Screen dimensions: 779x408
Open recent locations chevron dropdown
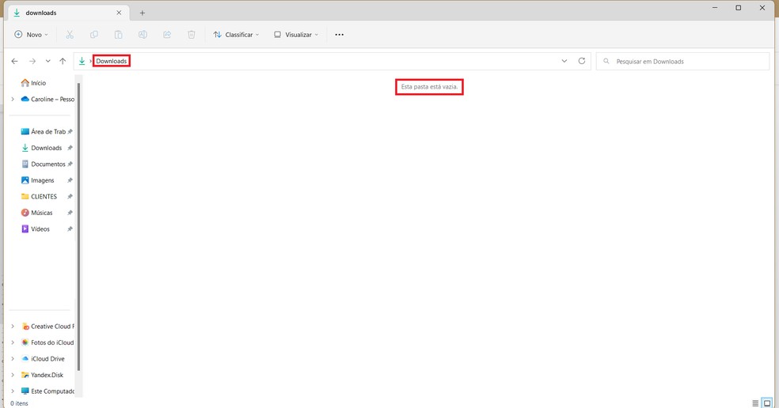click(47, 61)
